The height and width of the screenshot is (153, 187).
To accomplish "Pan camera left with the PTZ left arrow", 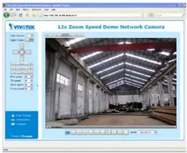I will pos(16,52).
